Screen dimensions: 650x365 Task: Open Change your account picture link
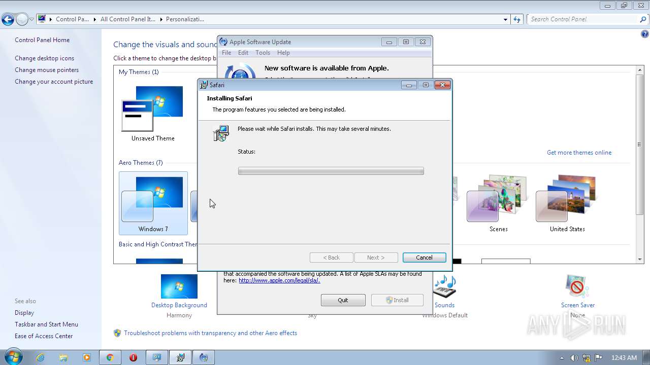pyautogui.click(x=54, y=82)
